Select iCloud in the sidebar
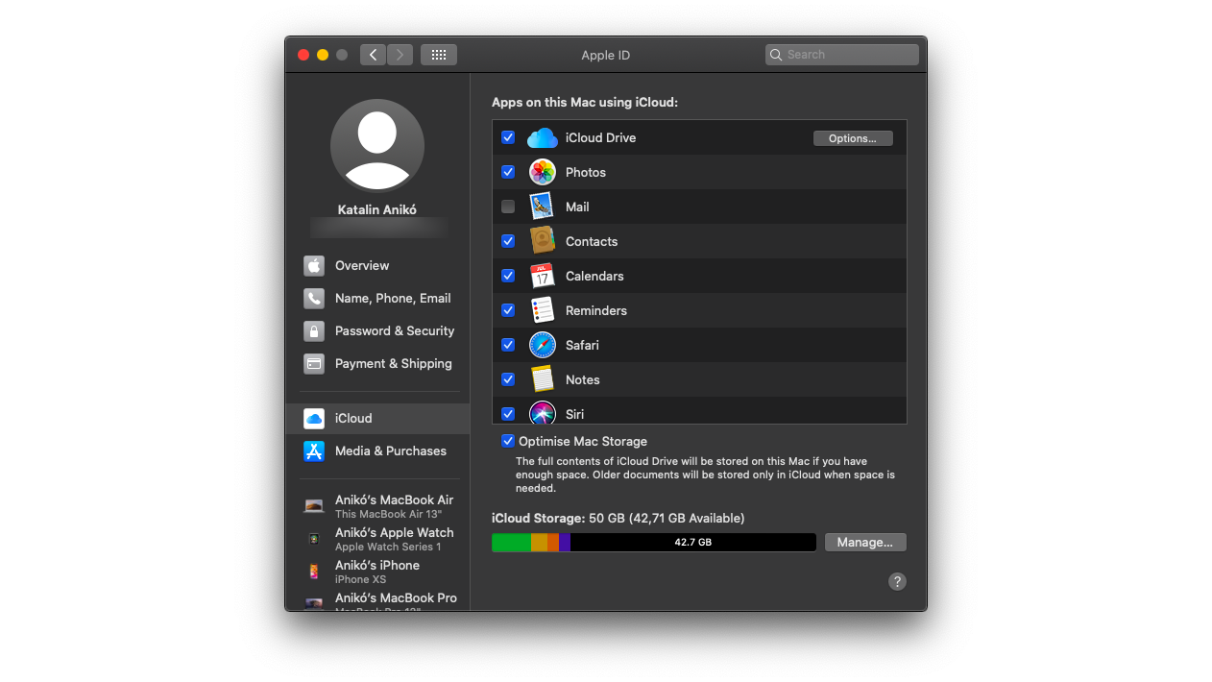Image resolution: width=1212 pixels, height=682 pixels. (x=377, y=419)
